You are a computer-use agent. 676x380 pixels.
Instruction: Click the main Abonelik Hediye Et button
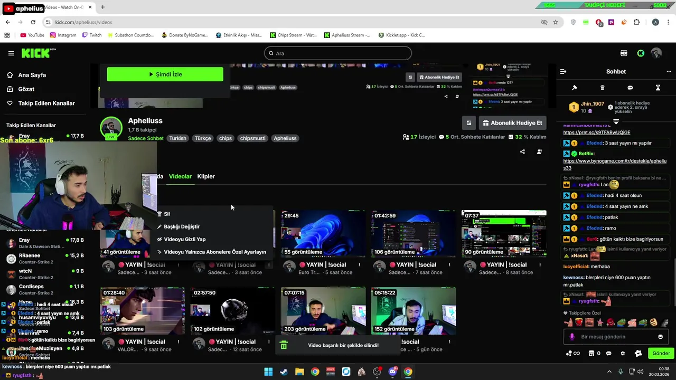[512, 123]
